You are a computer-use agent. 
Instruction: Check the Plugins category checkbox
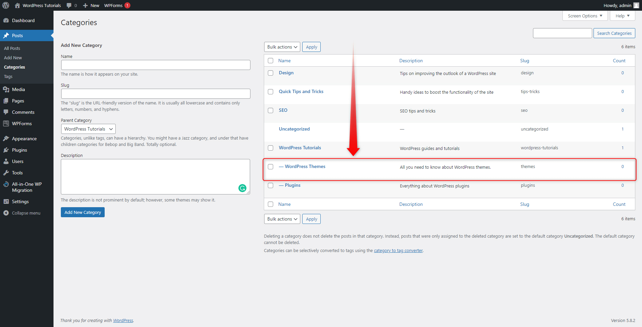[271, 185]
